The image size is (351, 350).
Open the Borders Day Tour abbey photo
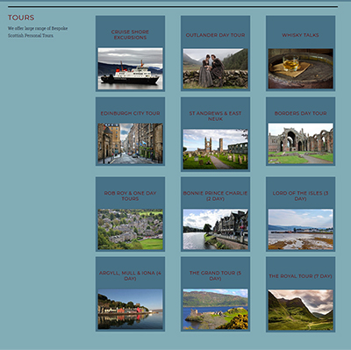[300, 143]
